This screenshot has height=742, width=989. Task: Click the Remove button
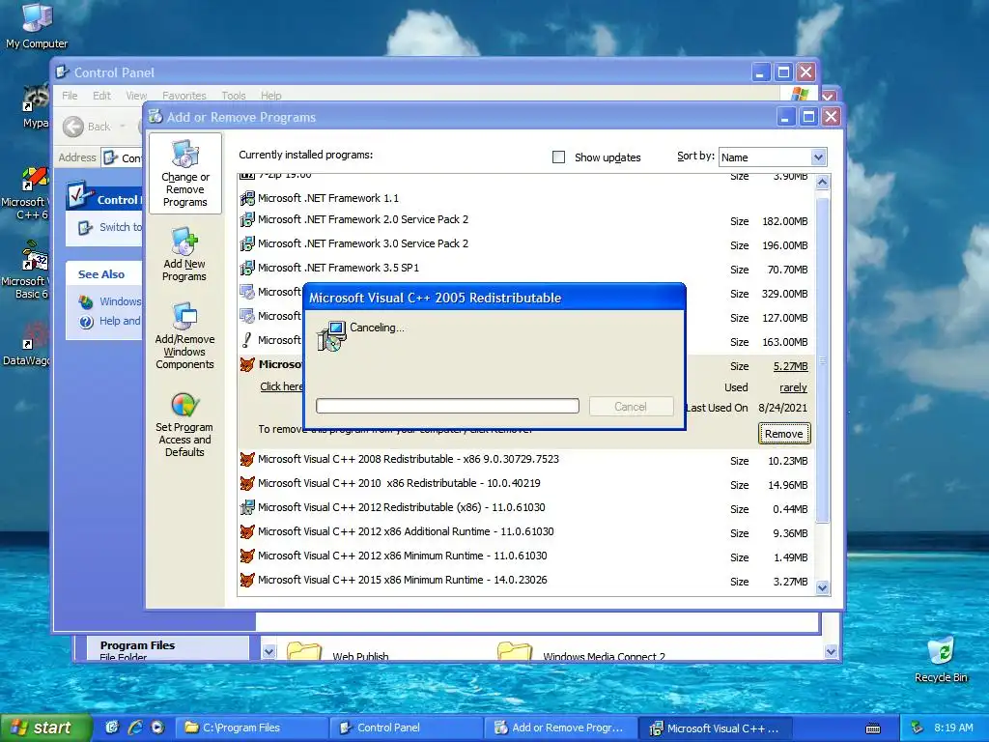tap(784, 434)
